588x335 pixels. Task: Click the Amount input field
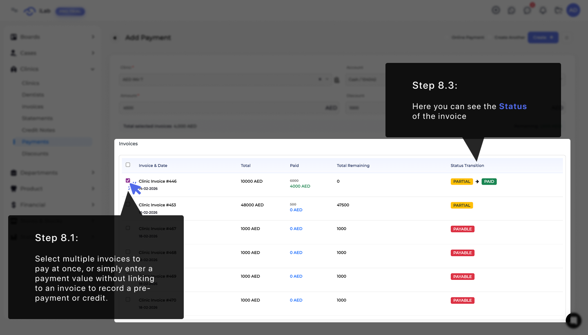(229, 108)
